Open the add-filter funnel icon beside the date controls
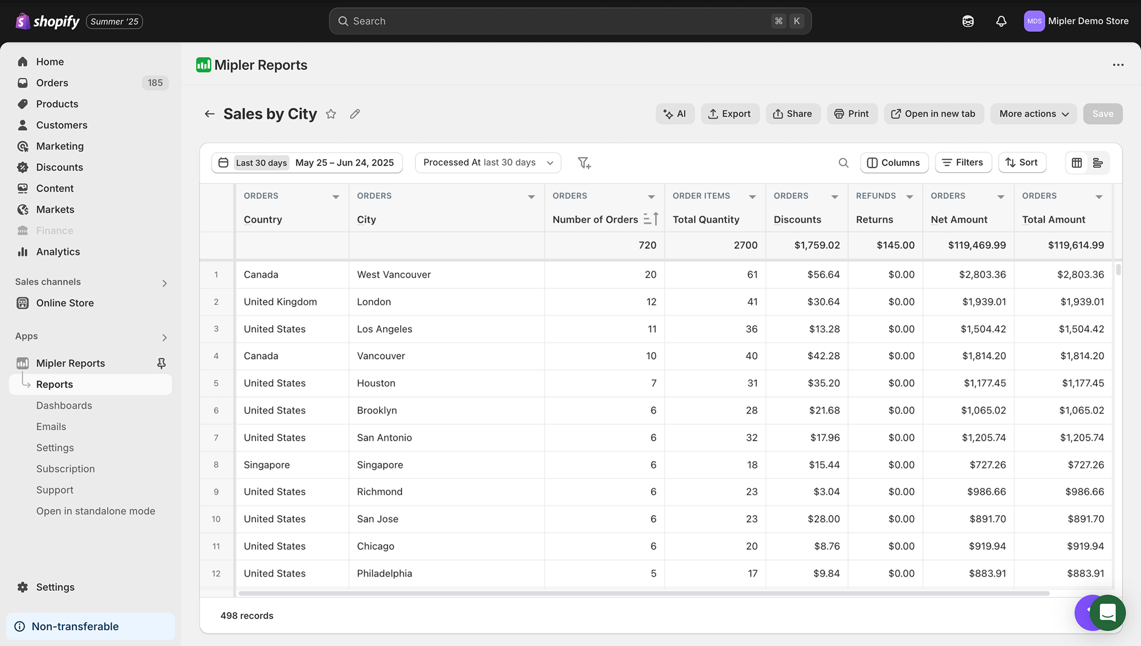This screenshot has width=1141, height=646. tap(584, 163)
